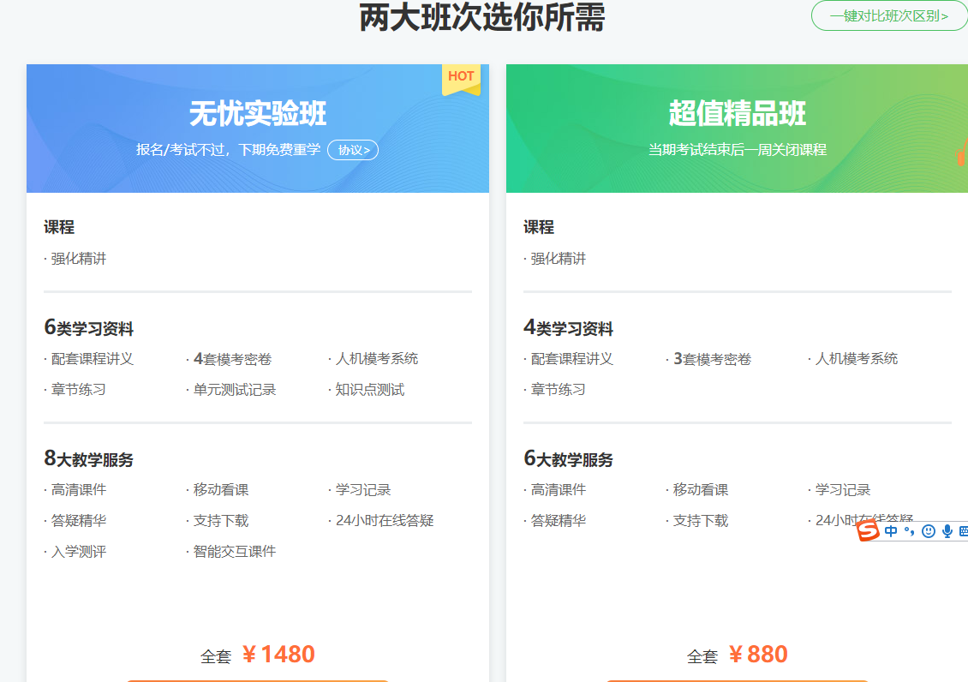Click the orange button below ¥880
The height and width of the screenshot is (682, 968).
point(737,679)
